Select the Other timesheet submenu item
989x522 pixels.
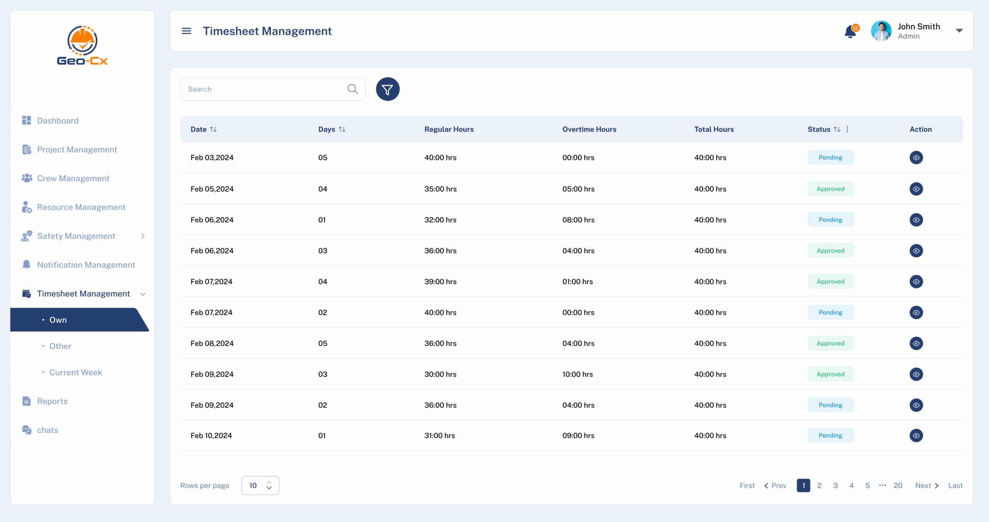tap(60, 346)
